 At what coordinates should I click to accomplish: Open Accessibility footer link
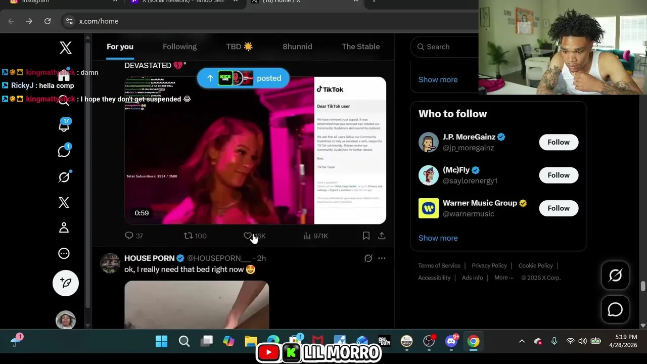point(434,278)
